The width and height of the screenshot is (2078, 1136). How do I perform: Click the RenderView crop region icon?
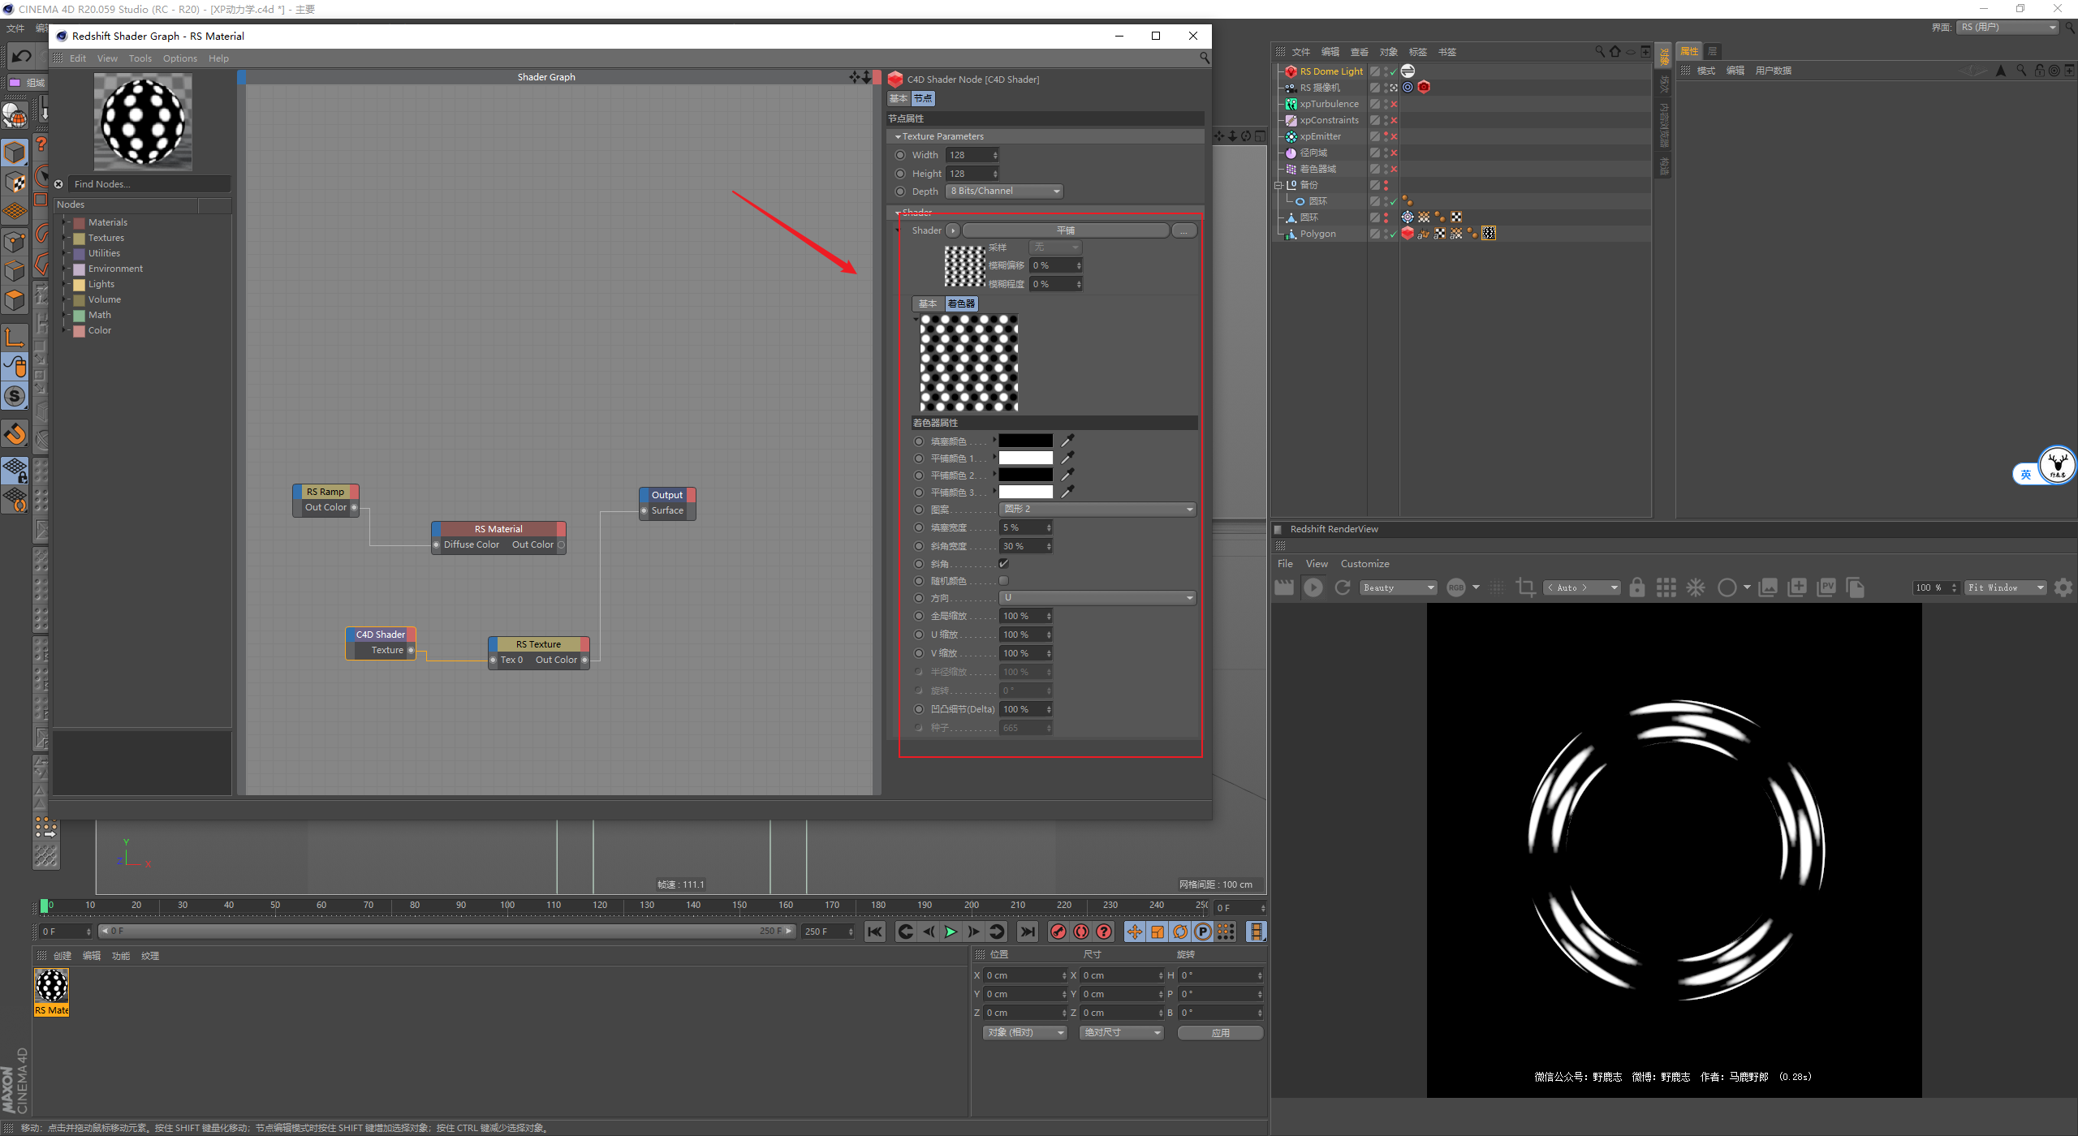1525,587
